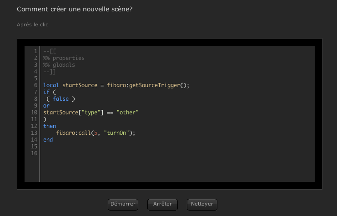
Task: Click line number 13 in the gutter
Action: point(34,133)
